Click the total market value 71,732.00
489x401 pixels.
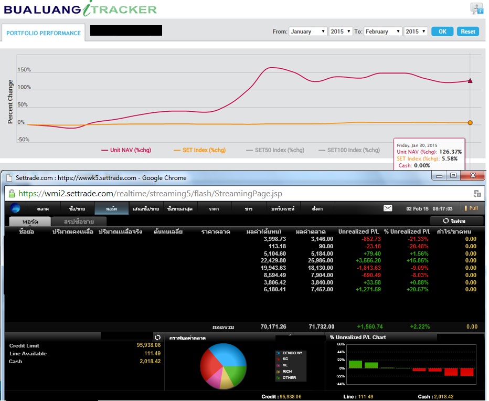[321, 326]
